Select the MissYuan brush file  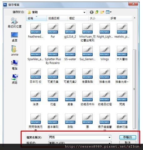87,32
